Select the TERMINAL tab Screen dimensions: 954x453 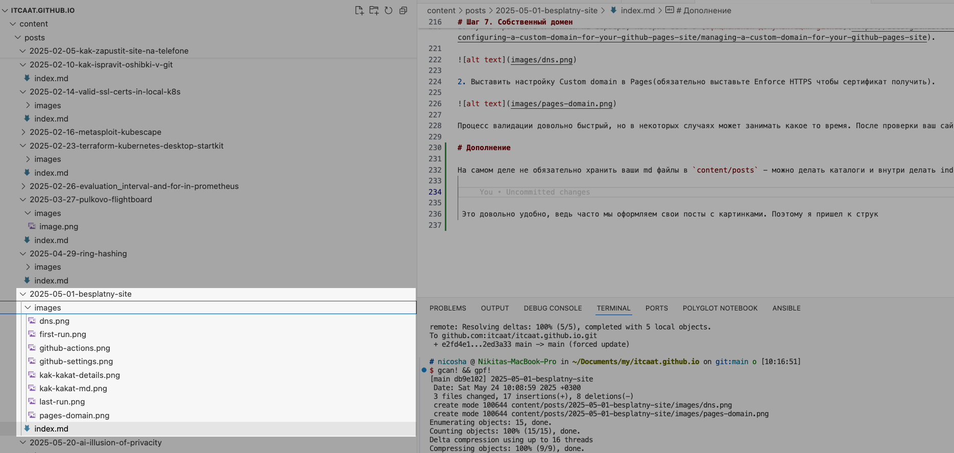pos(613,308)
